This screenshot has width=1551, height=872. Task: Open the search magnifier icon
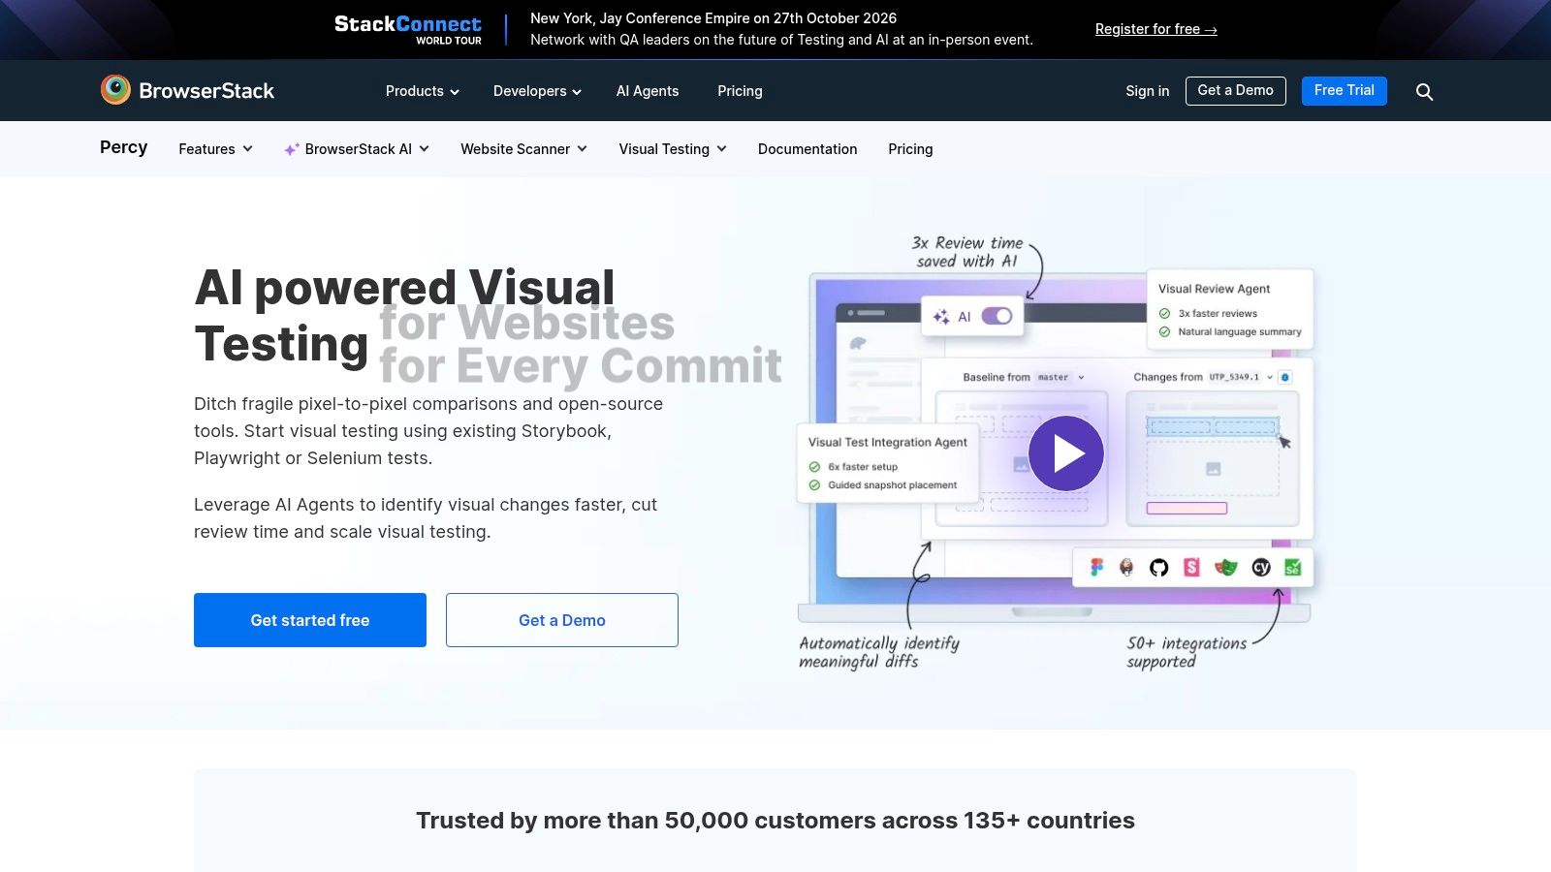pyautogui.click(x=1424, y=91)
